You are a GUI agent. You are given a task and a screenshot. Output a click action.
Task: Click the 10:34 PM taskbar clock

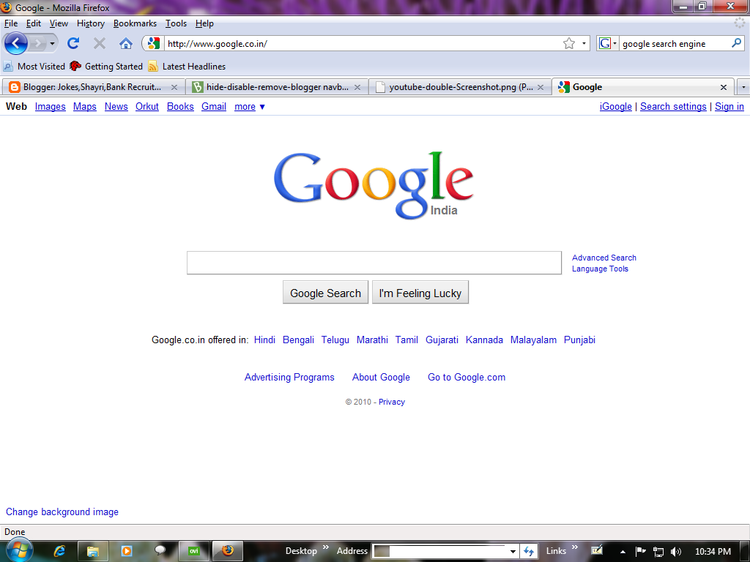point(713,552)
